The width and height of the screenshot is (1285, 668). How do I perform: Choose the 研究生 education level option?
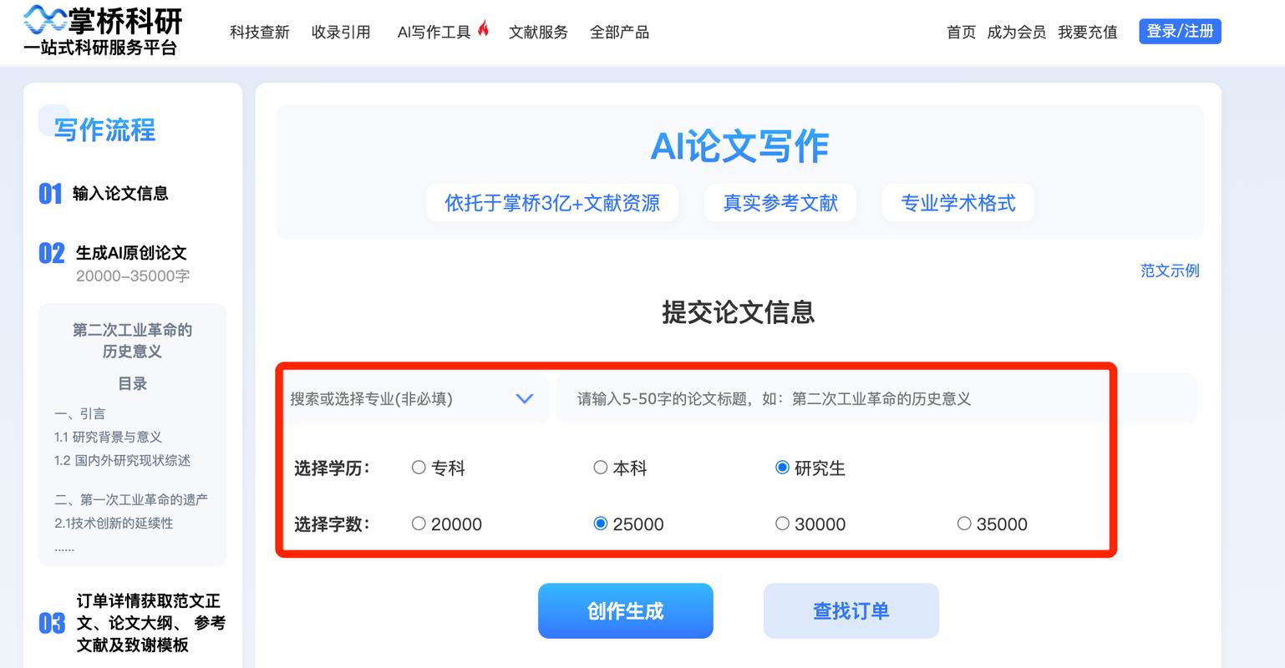tap(782, 468)
